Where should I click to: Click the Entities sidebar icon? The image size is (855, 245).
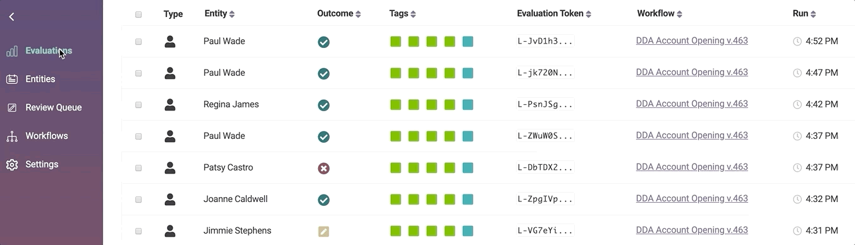[12, 80]
